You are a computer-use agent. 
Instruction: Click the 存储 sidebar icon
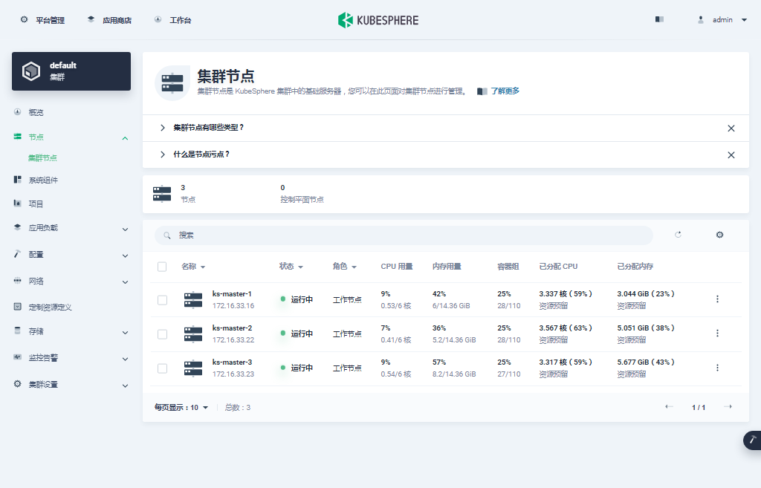(x=18, y=331)
